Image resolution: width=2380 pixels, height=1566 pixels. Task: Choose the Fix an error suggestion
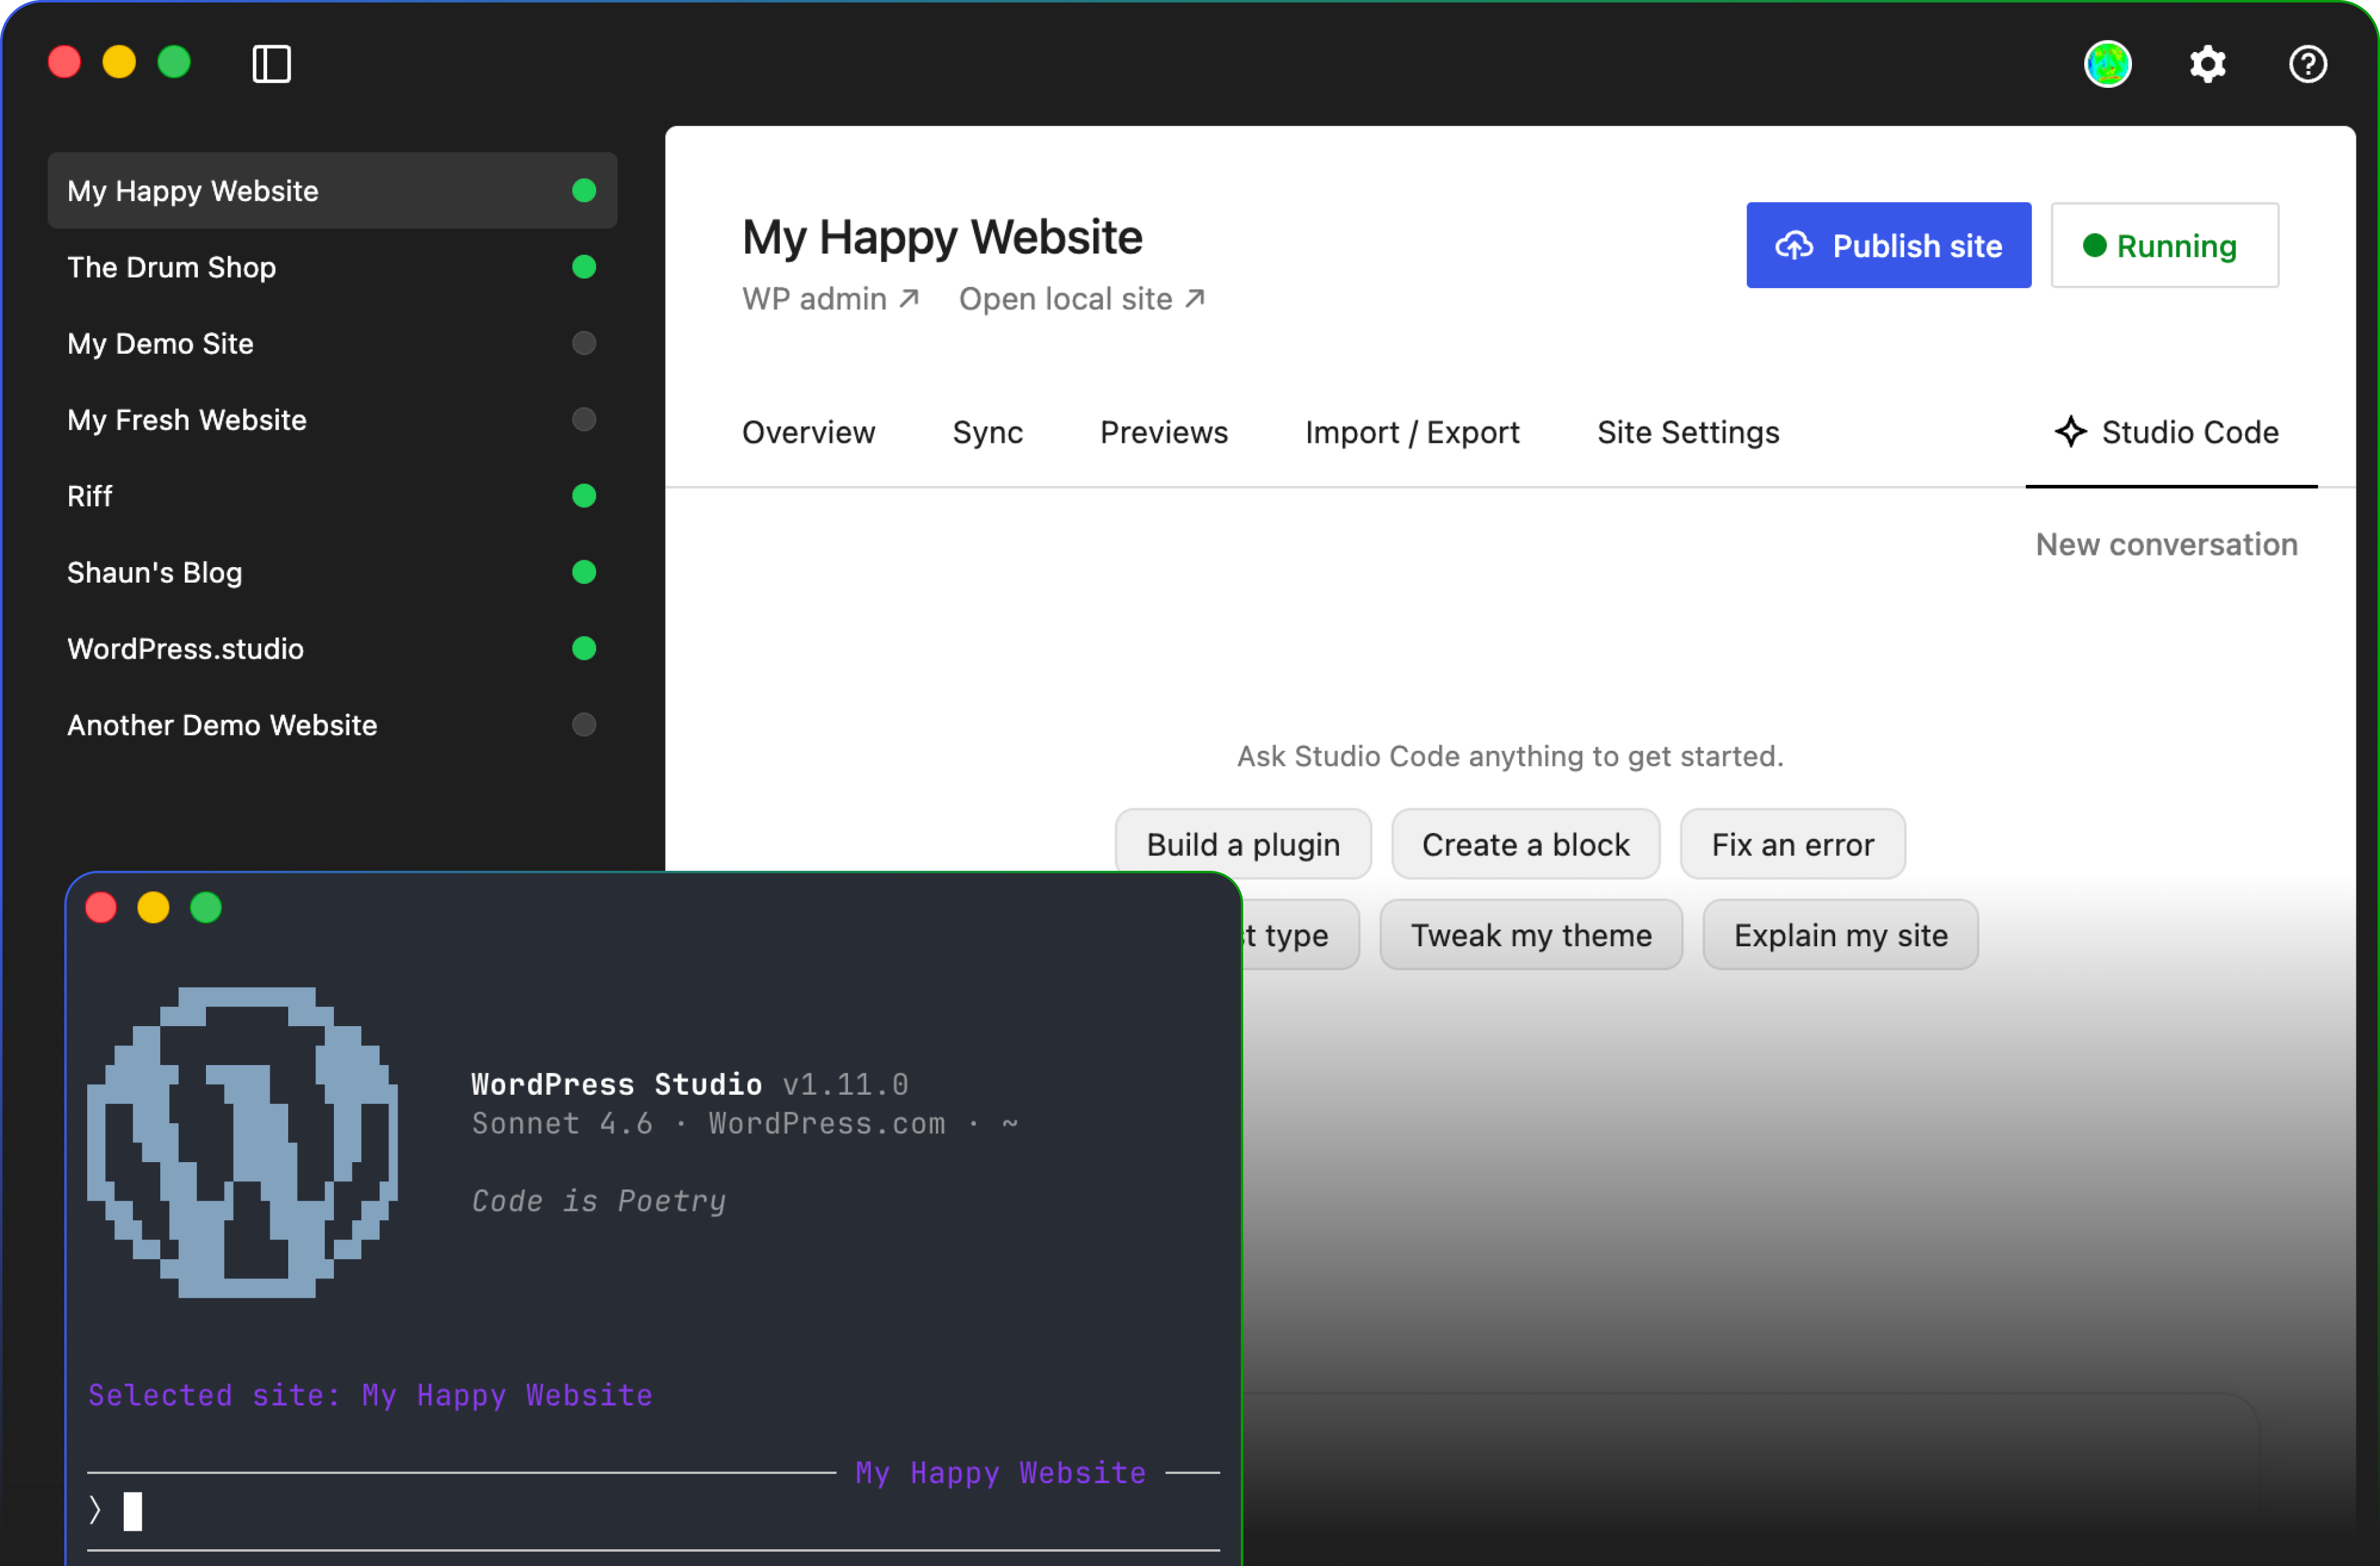[1792, 844]
